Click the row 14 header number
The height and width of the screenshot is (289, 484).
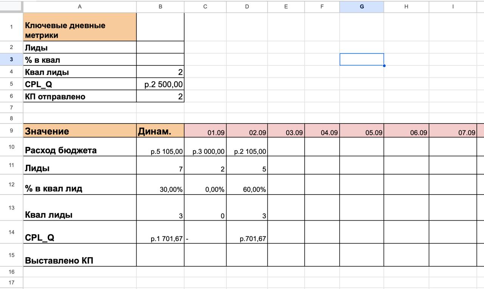pos(11,232)
